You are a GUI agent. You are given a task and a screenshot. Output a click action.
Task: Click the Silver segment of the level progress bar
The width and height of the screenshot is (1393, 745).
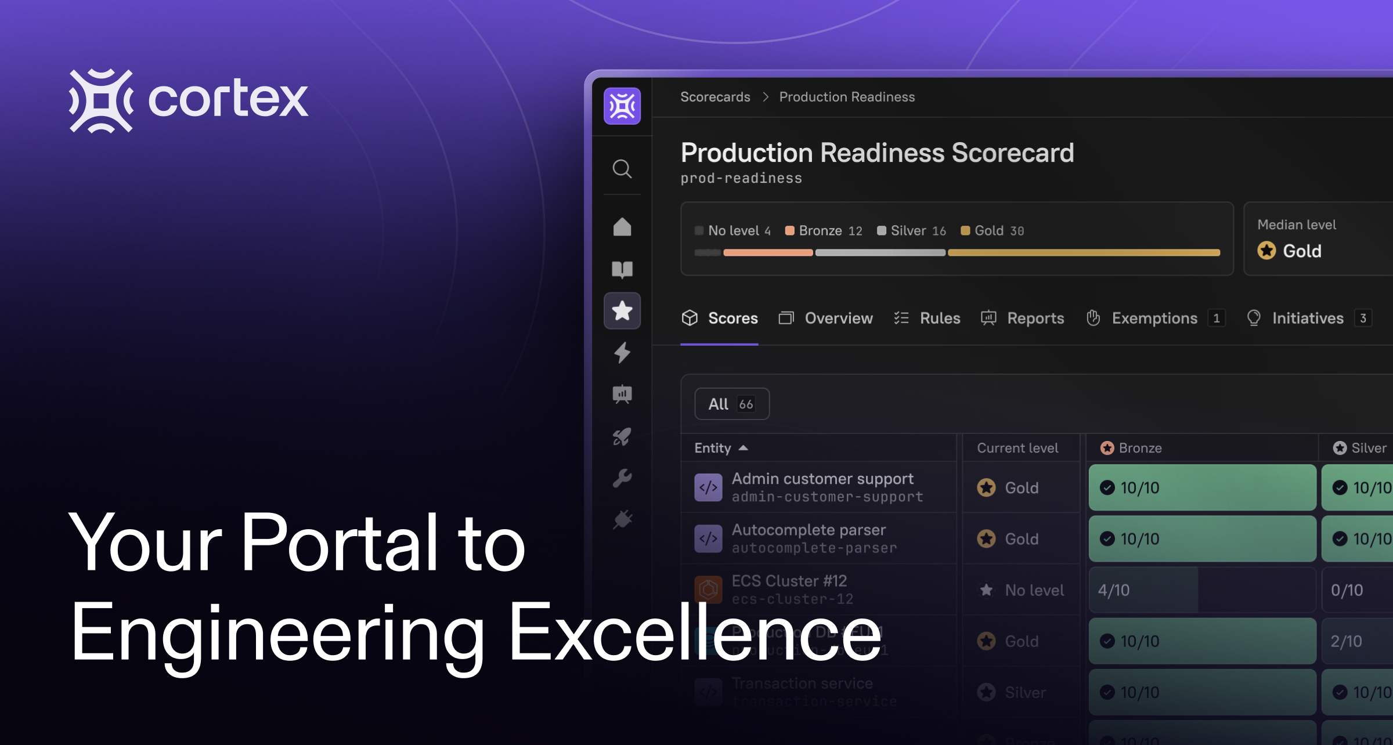pos(879,252)
